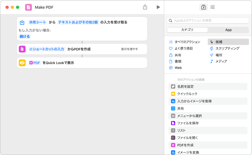The image size is (252, 155).
Task: Click the リスト action icon
Action: pyautogui.click(x=173, y=130)
